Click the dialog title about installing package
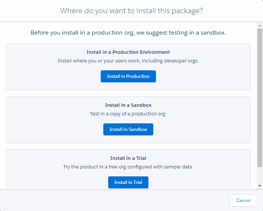The width and height of the screenshot is (263, 211). (131, 11)
